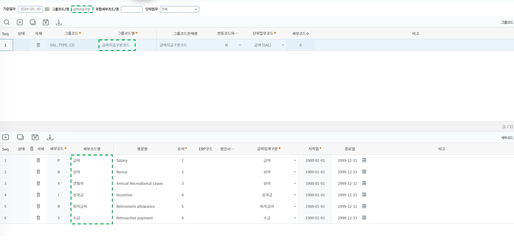The image size is (514, 241).
Task: Click the 1900-01-01 start date in Salary row
Action: pyautogui.click(x=315, y=160)
